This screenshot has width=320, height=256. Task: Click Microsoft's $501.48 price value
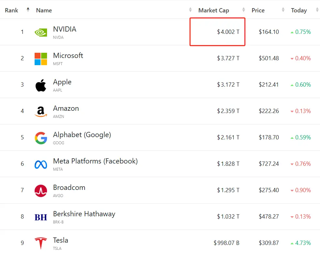(269, 58)
